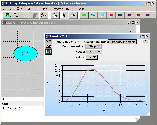The image size is (157, 125).
Task: Select the outline view toolbar icon
Action: click(x=17, y=15)
